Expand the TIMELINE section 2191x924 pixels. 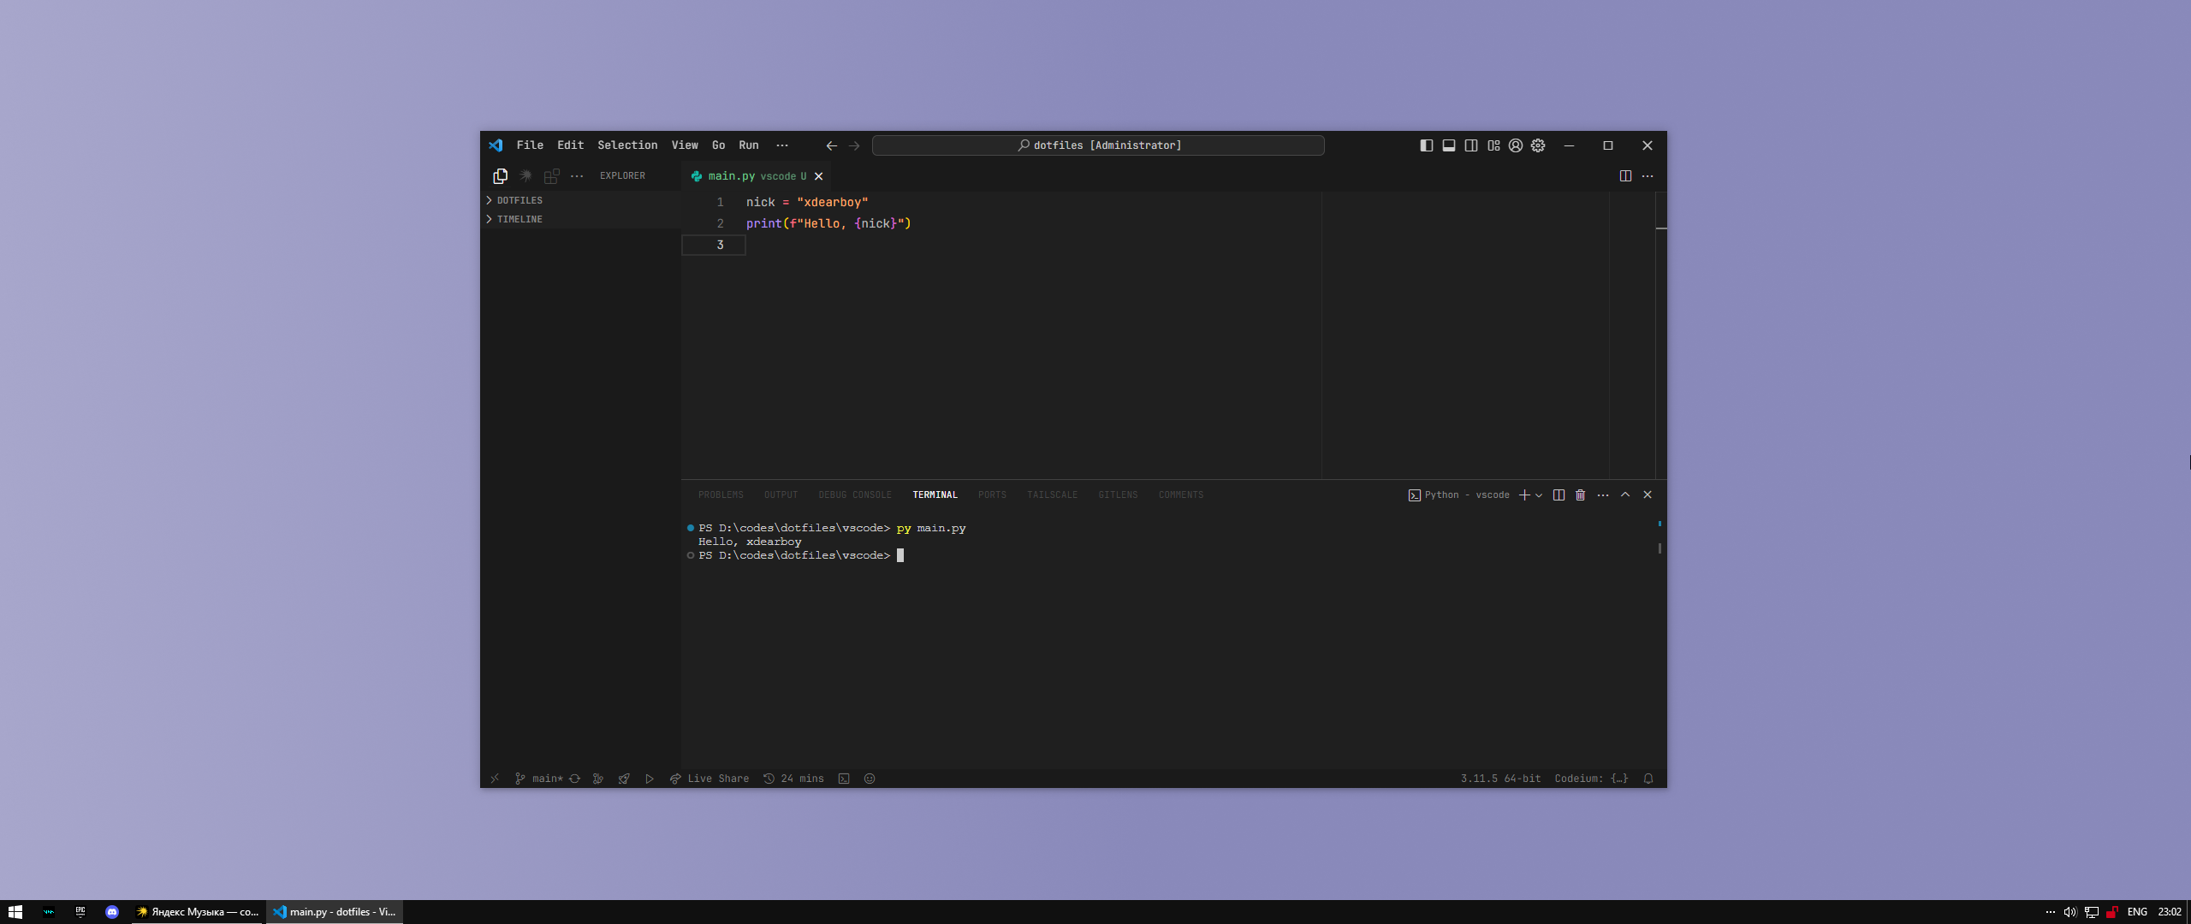pos(519,219)
